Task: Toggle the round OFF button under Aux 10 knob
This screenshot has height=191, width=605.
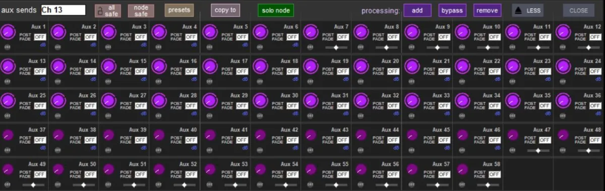Action: tap(461, 47)
